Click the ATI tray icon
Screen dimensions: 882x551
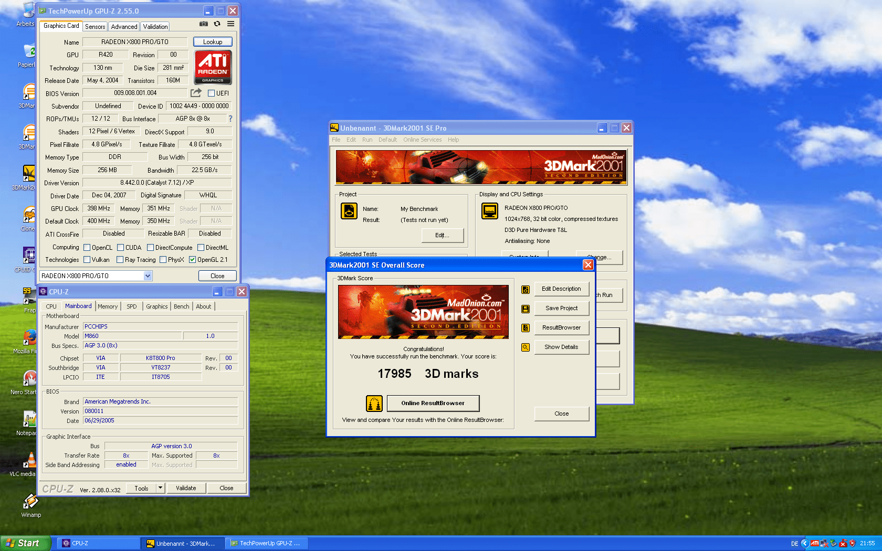tap(814, 543)
